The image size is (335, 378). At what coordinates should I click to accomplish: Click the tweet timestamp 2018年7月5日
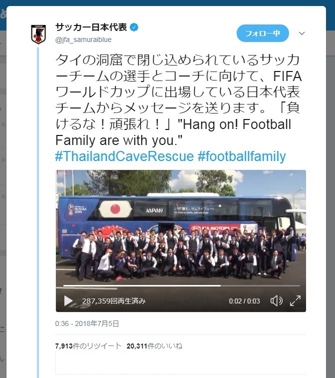click(x=87, y=323)
